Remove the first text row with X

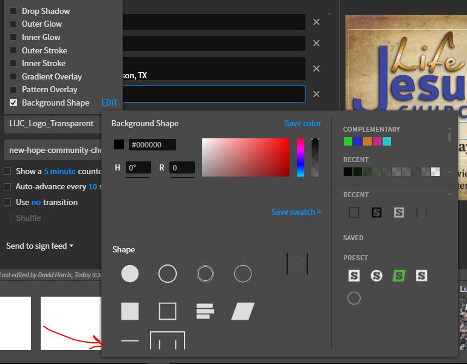[x=316, y=22]
